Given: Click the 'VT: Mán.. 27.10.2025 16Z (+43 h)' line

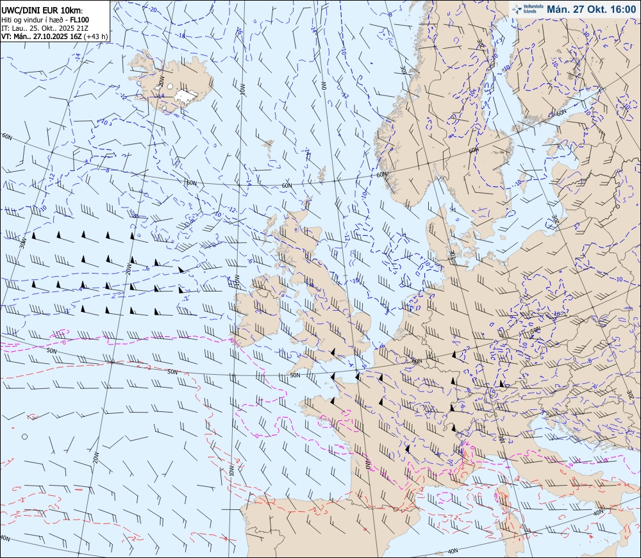Looking at the screenshot, I should coord(54,37).
